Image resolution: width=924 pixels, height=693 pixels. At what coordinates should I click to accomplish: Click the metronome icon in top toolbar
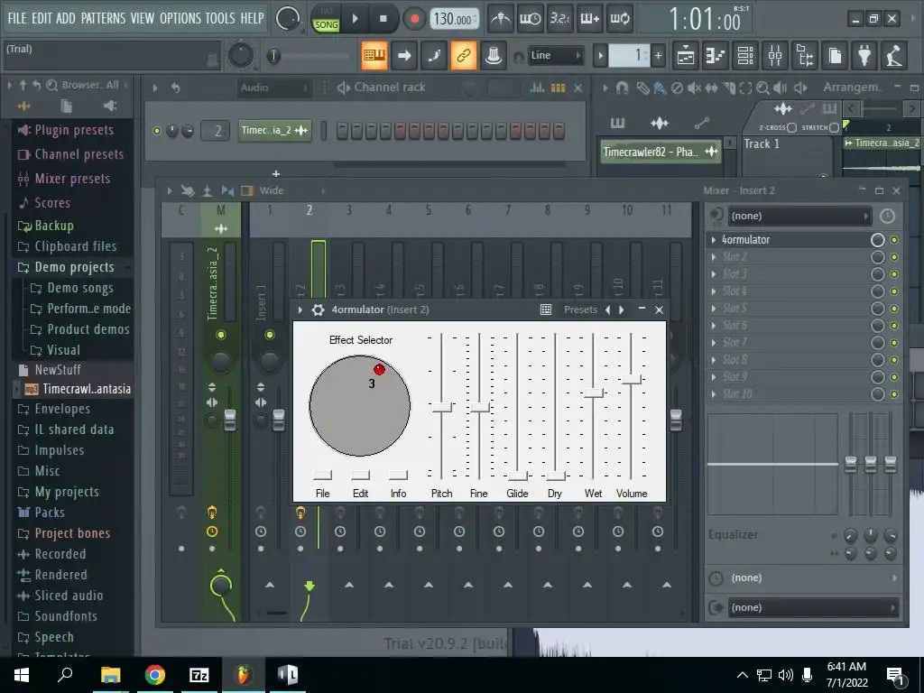(x=500, y=19)
